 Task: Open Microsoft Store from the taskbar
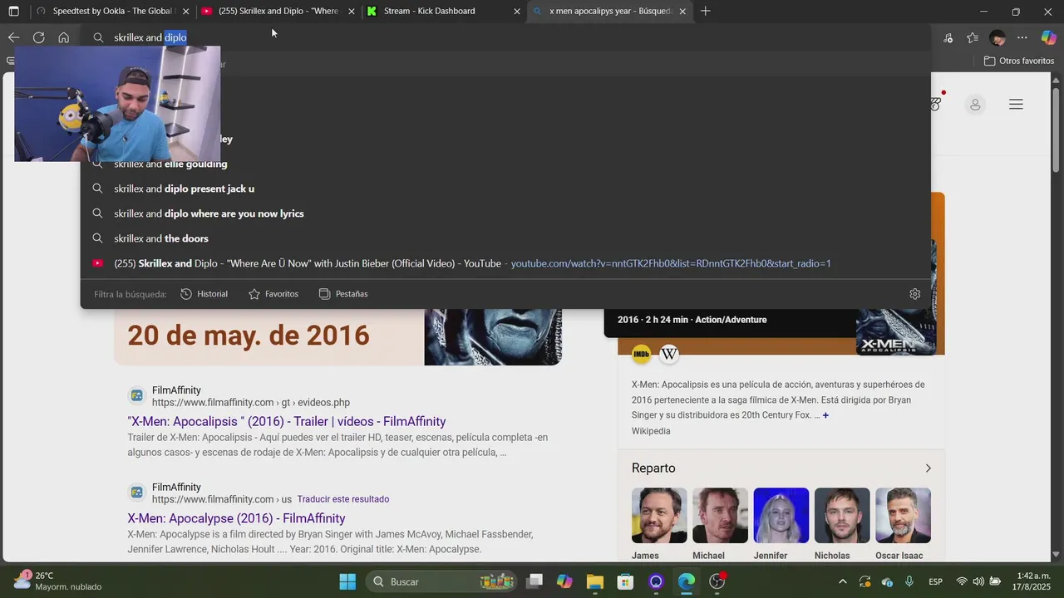(x=625, y=581)
